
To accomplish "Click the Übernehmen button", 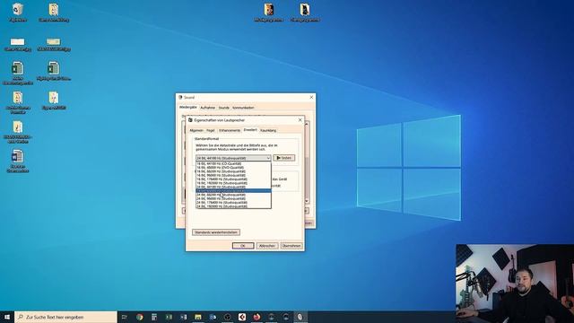I will point(291,245).
